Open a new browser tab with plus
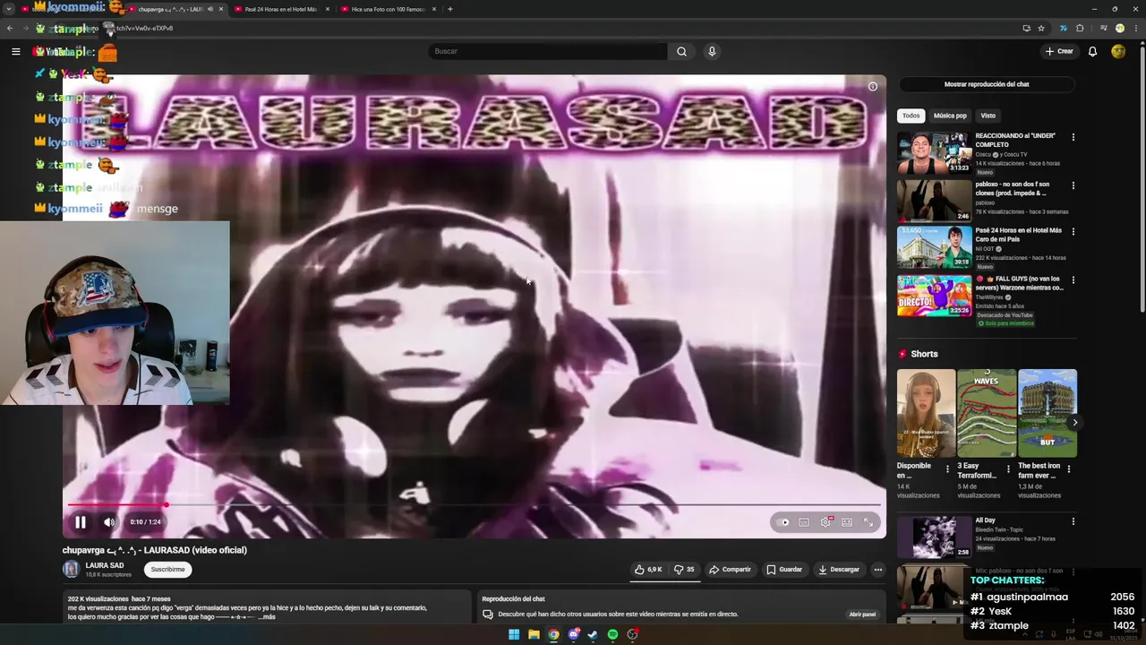Image resolution: width=1146 pixels, height=645 pixels. click(x=449, y=9)
